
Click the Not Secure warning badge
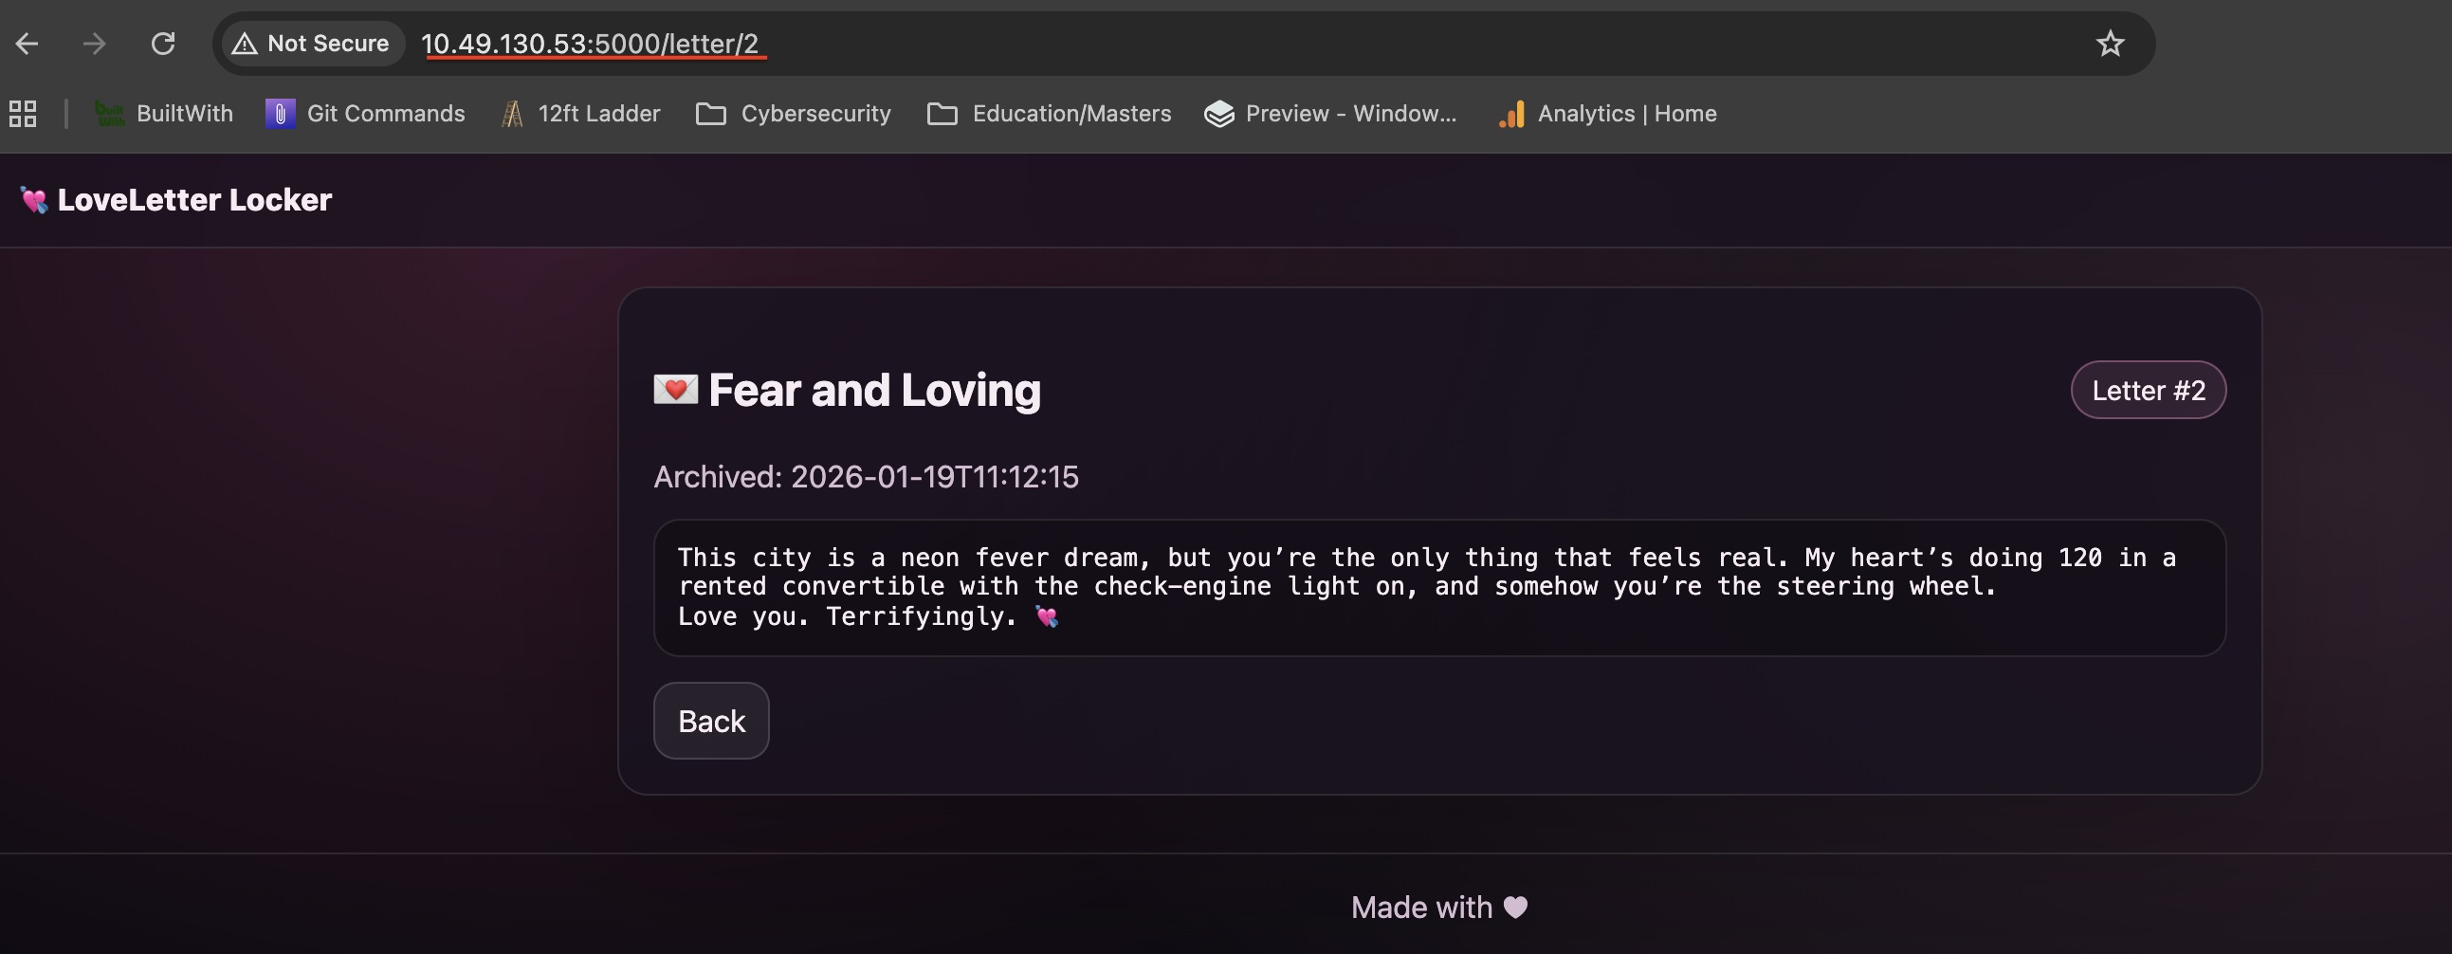pyautogui.click(x=311, y=43)
